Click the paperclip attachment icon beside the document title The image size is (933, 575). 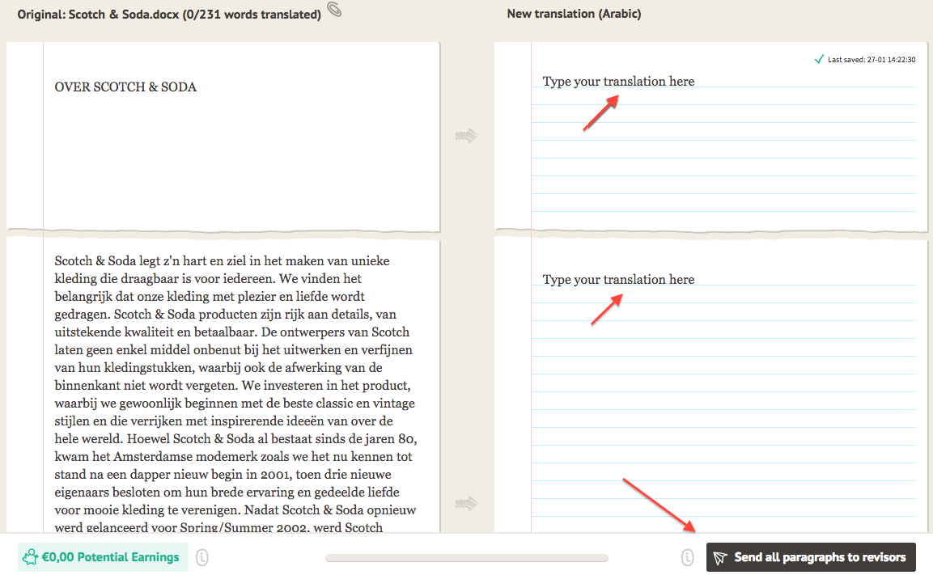point(334,11)
